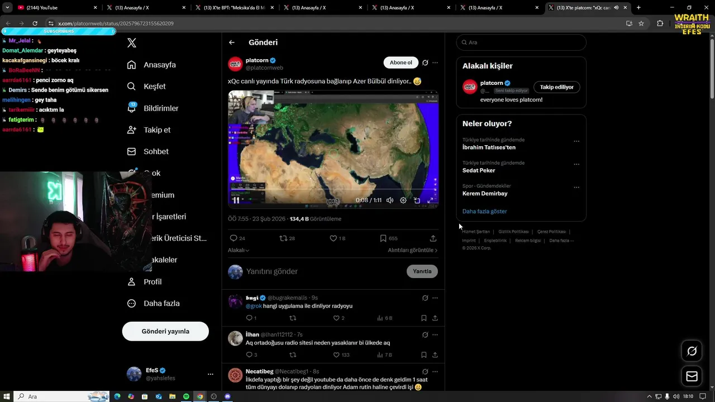Open Bildirimler notifications
This screenshot has width=715, height=402.
pos(152,108)
